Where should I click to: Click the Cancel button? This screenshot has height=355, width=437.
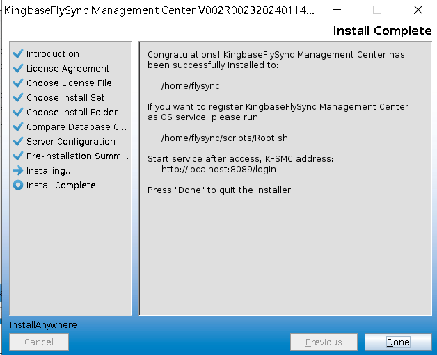[39, 342]
